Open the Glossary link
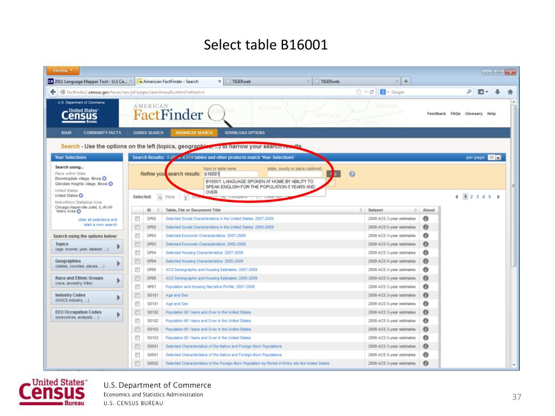The width and height of the screenshot is (555, 416). coord(474,114)
